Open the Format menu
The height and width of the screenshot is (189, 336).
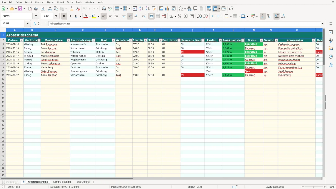coord(39,2)
